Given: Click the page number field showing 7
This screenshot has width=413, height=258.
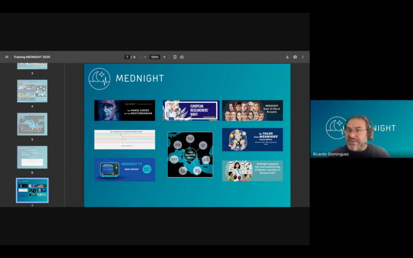Looking at the screenshot, I should [127, 57].
